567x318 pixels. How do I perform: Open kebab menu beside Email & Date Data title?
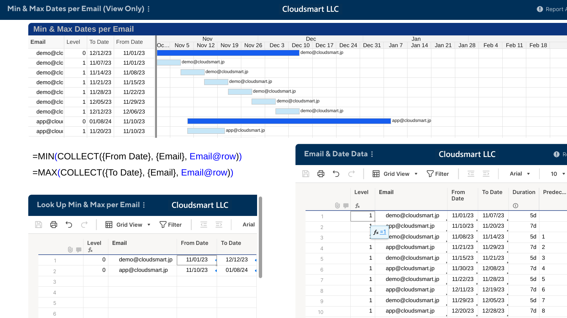[372, 154]
